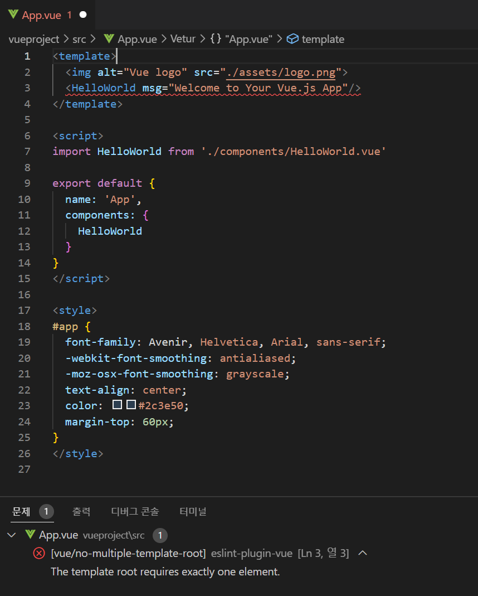This screenshot has height=596, width=478.
Task: Collapse the App.vue problems group chevron
Action: point(12,535)
